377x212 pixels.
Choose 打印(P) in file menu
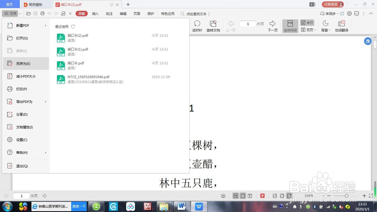(26, 89)
